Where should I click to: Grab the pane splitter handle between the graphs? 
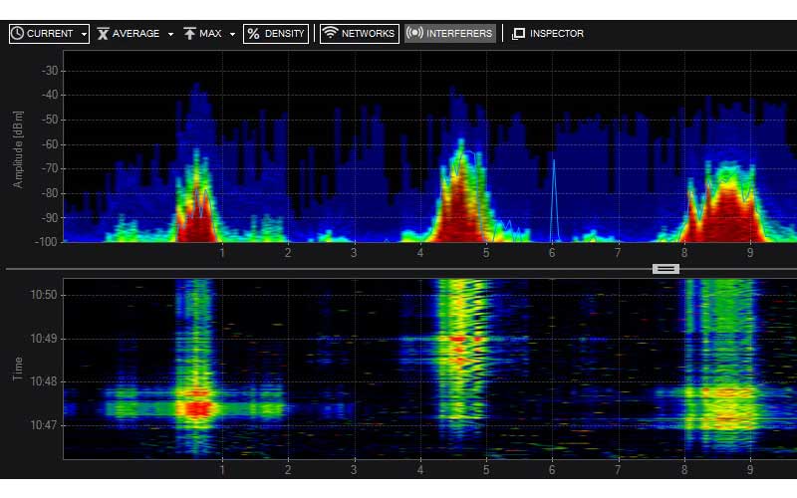click(x=665, y=268)
